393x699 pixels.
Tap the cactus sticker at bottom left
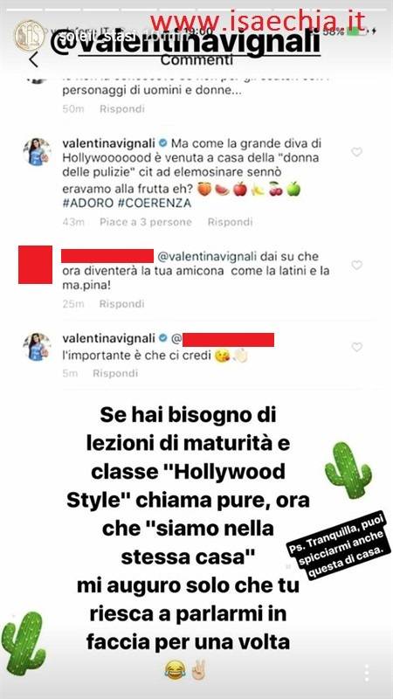tap(24, 642)
